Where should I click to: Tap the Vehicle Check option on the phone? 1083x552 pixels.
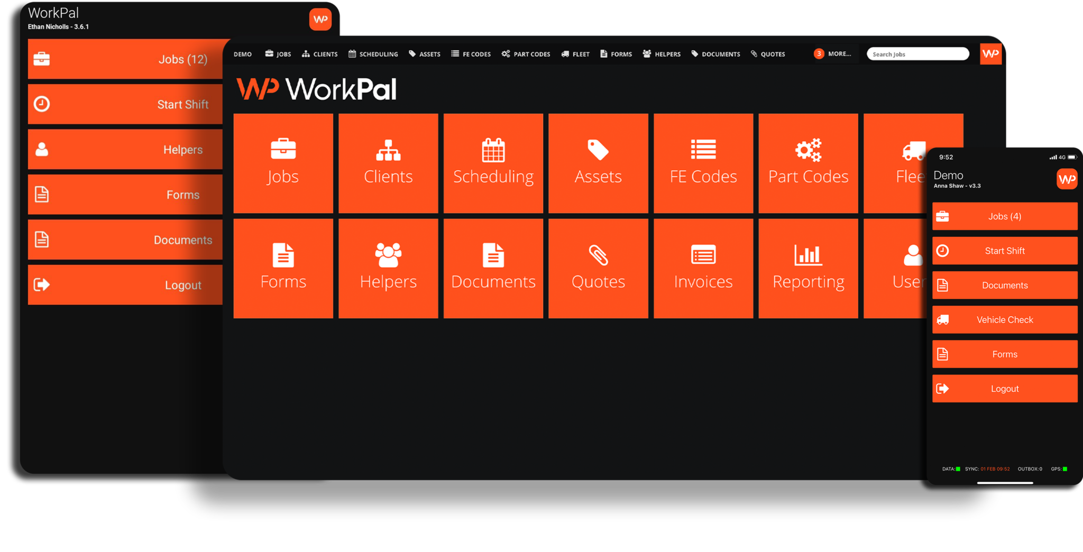coord(1004,319)
